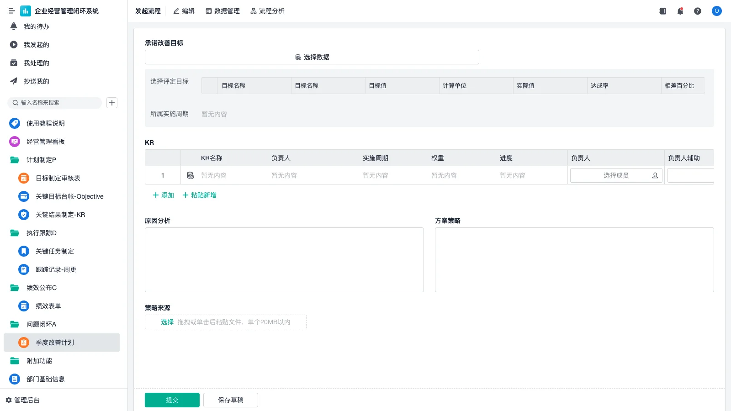
Task: Click the user avatar in top right
Action: tap(716, 11)
